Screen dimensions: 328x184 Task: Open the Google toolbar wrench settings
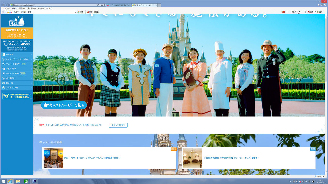299,12
